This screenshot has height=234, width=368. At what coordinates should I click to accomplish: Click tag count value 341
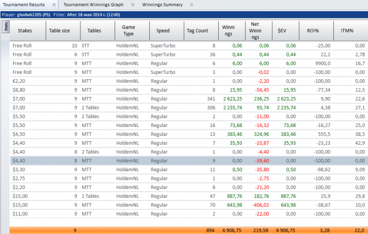[211, 99]
